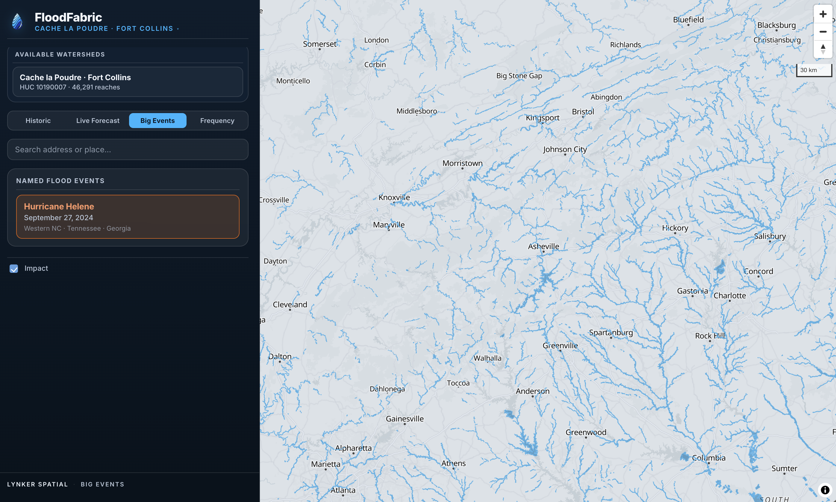Click the Columbia city label
Image resolution: width=836 pixels, height=502 pixels.
pyautogui.click(x=708, y=458)
